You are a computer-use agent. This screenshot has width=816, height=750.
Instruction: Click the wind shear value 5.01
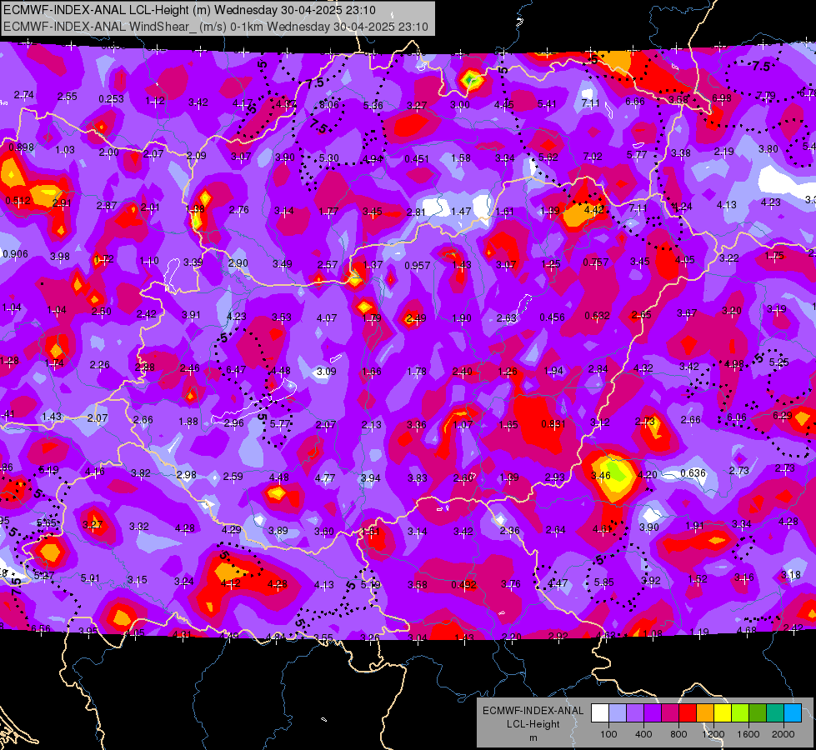(x=90, y=577)
